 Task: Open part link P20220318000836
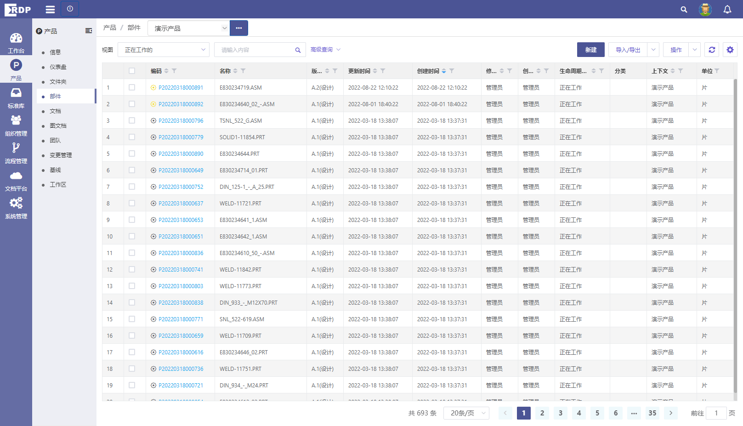point(181,253)
